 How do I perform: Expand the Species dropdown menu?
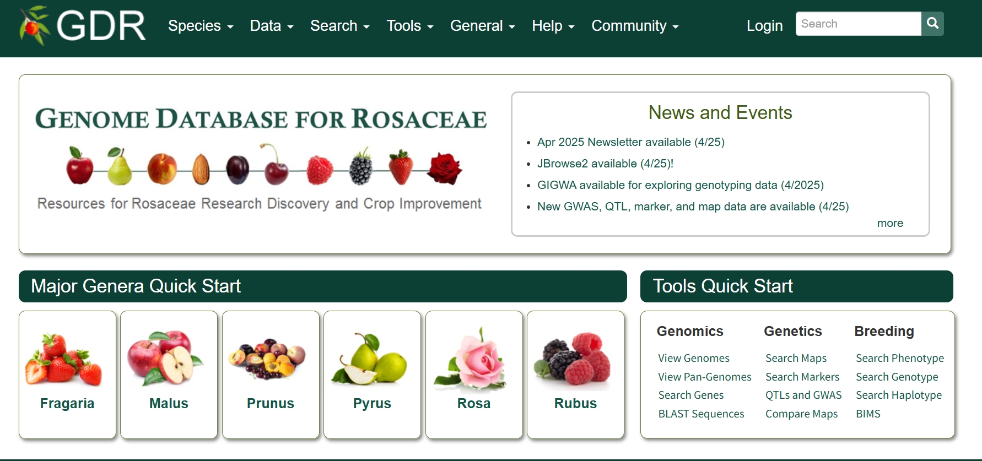(x=201, y=26)
